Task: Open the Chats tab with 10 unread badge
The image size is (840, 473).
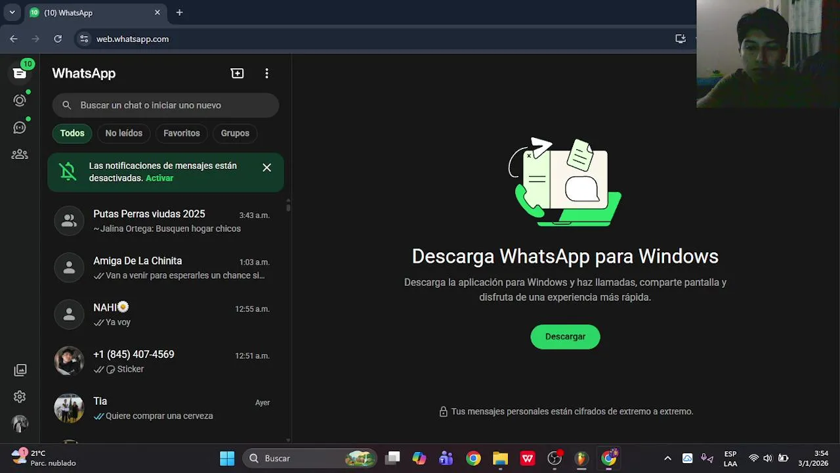Action: (20, 73)
